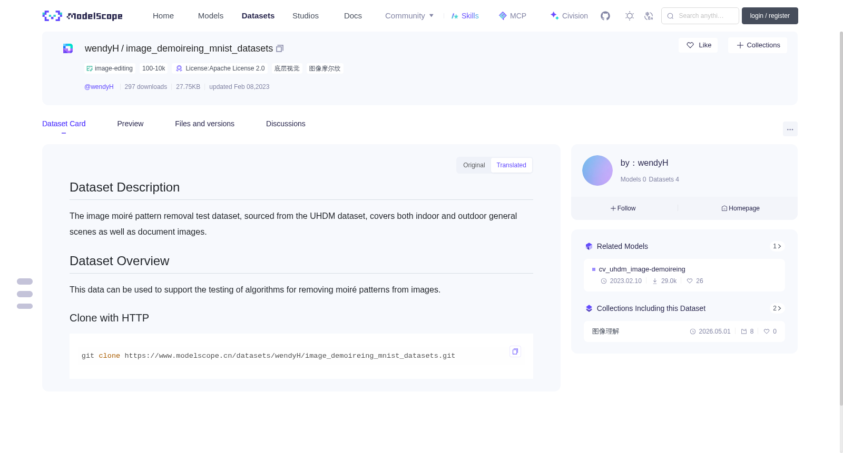Switch the card to Original language
The width and height of the screenshot is (843, 453).
coord(474,165)
